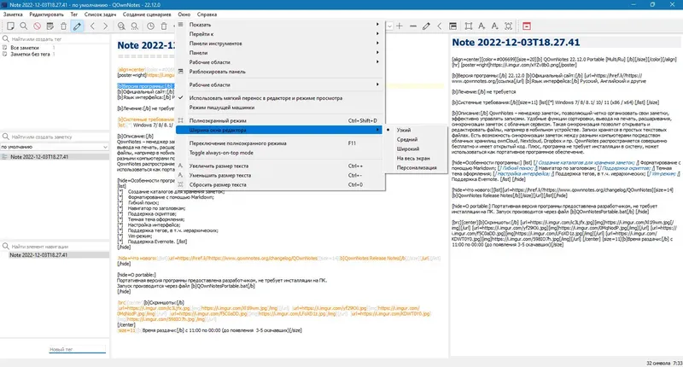This screenshot has height=367, width=683.
Task: Open the 'по умолчанию' note folder dropdown
Action: click(55, 147)
